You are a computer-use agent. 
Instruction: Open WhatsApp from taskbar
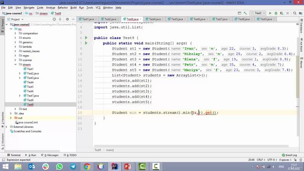point(59,167)
